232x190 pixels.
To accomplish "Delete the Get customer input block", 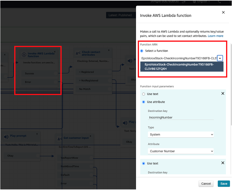I will tap(90, 136).
